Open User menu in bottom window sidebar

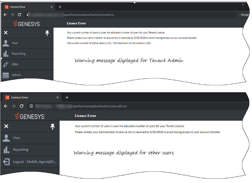[30, 138]
